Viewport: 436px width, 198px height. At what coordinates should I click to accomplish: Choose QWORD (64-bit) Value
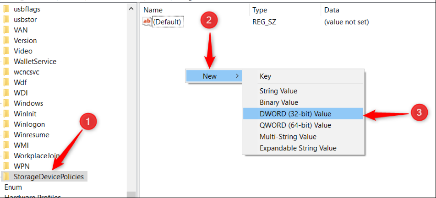click(295, 125)
